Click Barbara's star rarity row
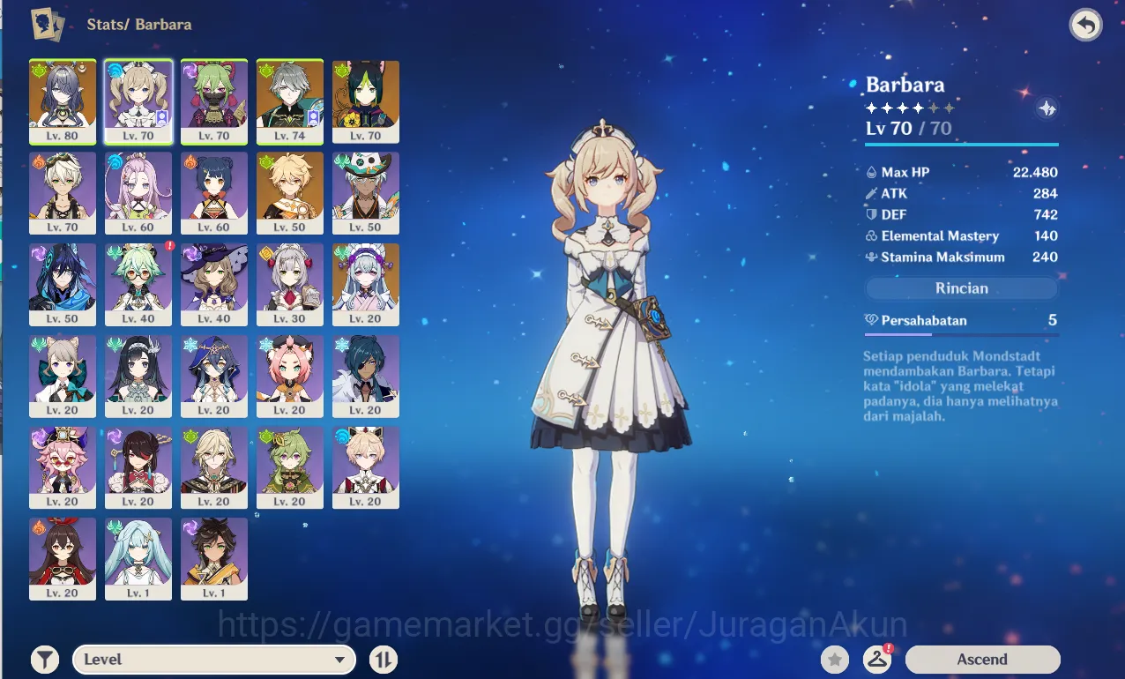This screenshot has height=679, width=1125. (x=909, y=108)
